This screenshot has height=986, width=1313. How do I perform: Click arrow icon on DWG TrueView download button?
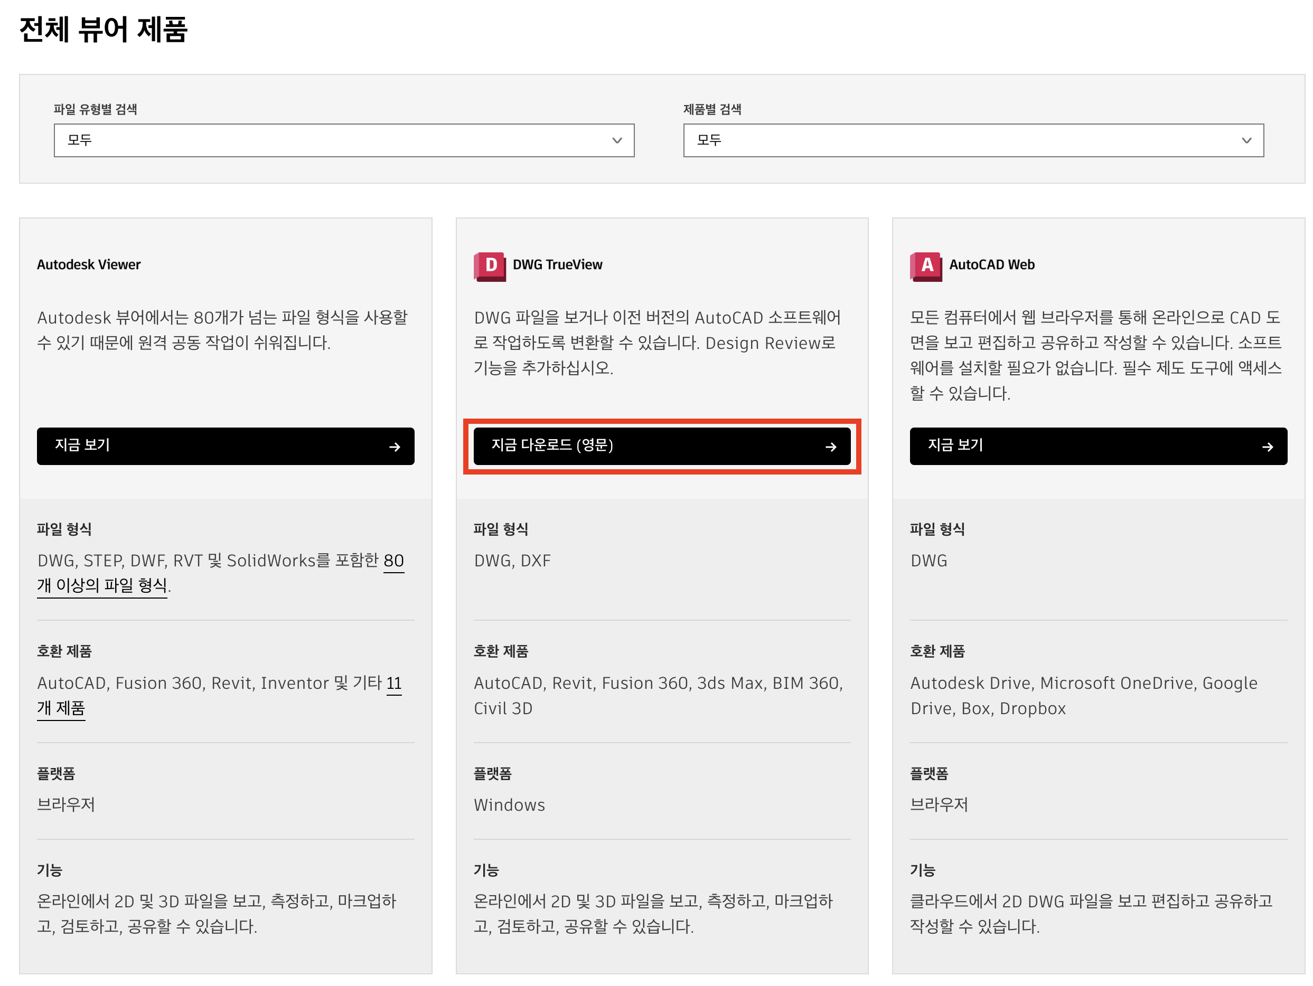[831, 447]
